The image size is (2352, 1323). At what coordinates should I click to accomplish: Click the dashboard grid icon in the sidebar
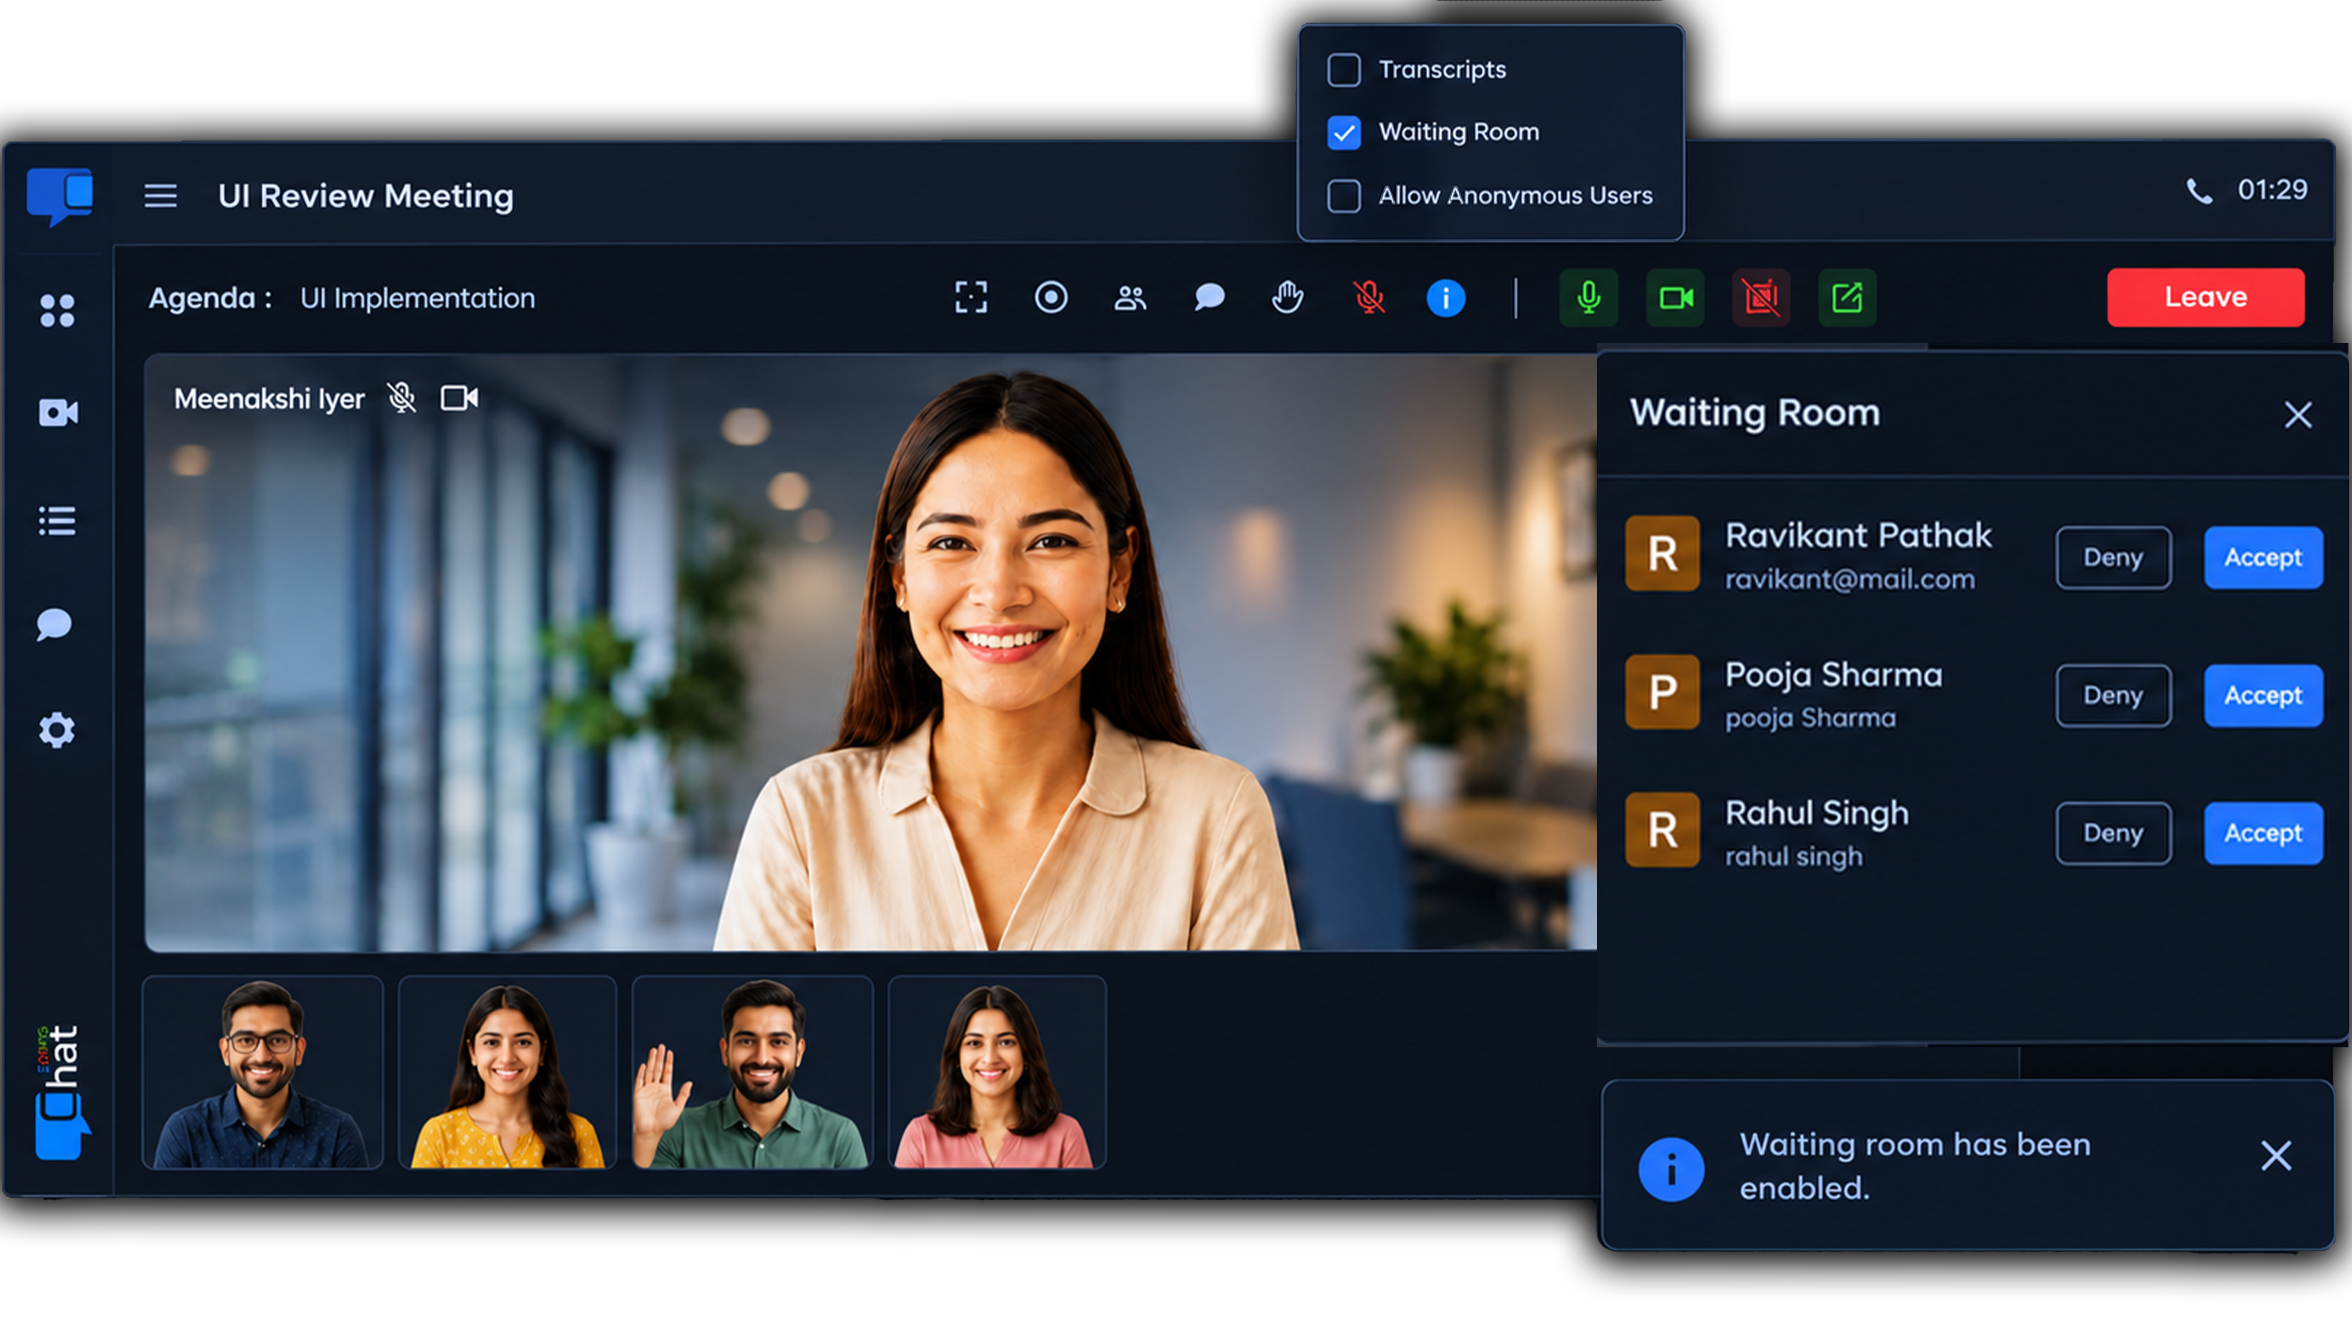pyautogui.click(x=57, y=311)
